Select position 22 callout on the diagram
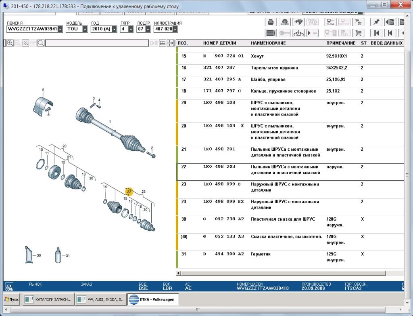The height and width of the screenshot is (316, 413). pos(129,192)
